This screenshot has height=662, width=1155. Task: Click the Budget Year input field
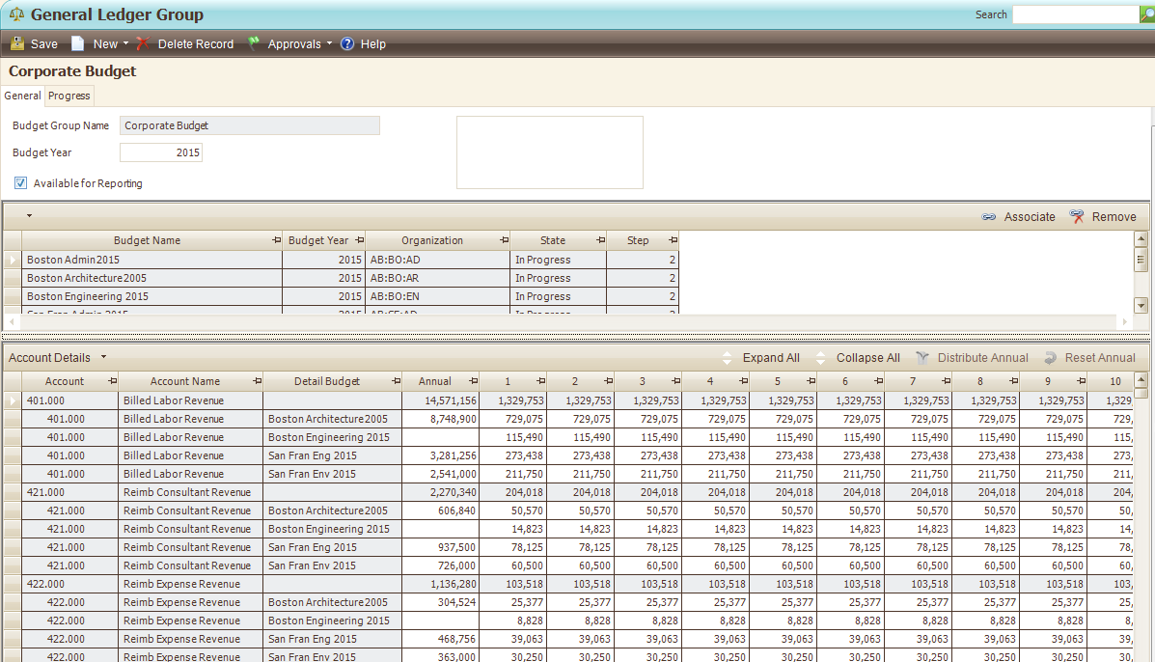(161, 152)
